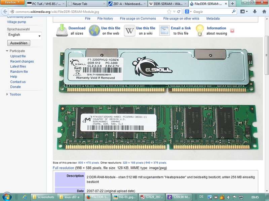This screenshot has width=269, height=201.
Task: Open the Contact us link
Action: point(18,82)
